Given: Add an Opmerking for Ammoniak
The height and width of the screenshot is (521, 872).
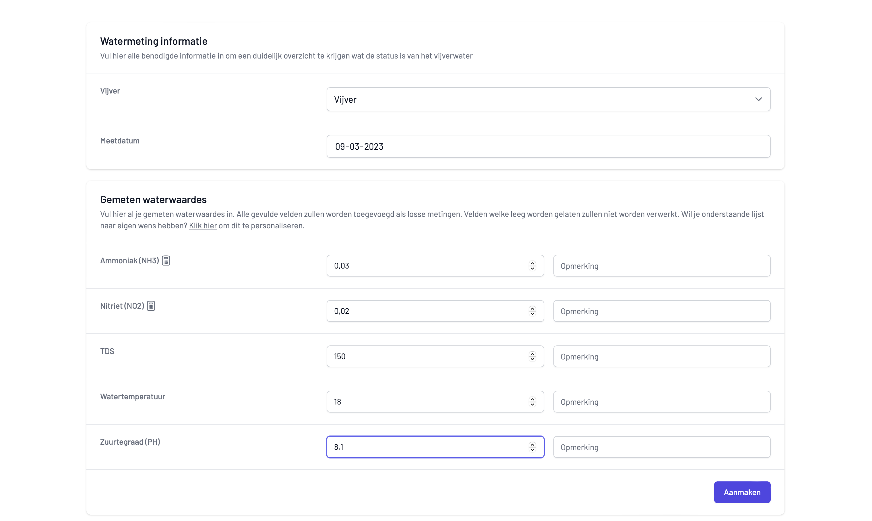Looking at the screenshot, I should tap(662, 266).
